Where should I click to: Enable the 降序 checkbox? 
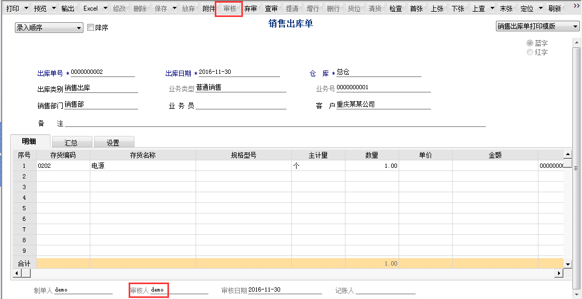90,28
